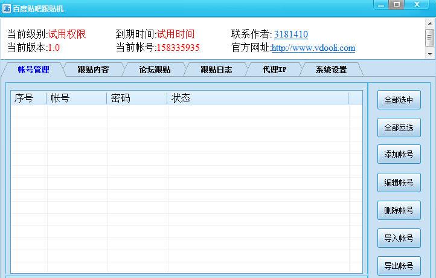Sort by the 序号 column header
This screenshot has height=278, width=436.
(x=28, y=98)
